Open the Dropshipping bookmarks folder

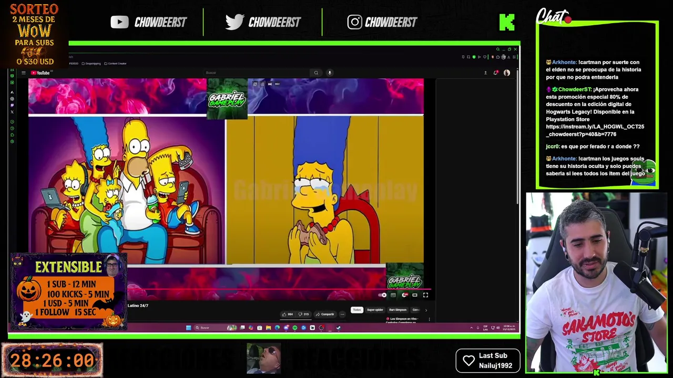click(x=91, y=64)
